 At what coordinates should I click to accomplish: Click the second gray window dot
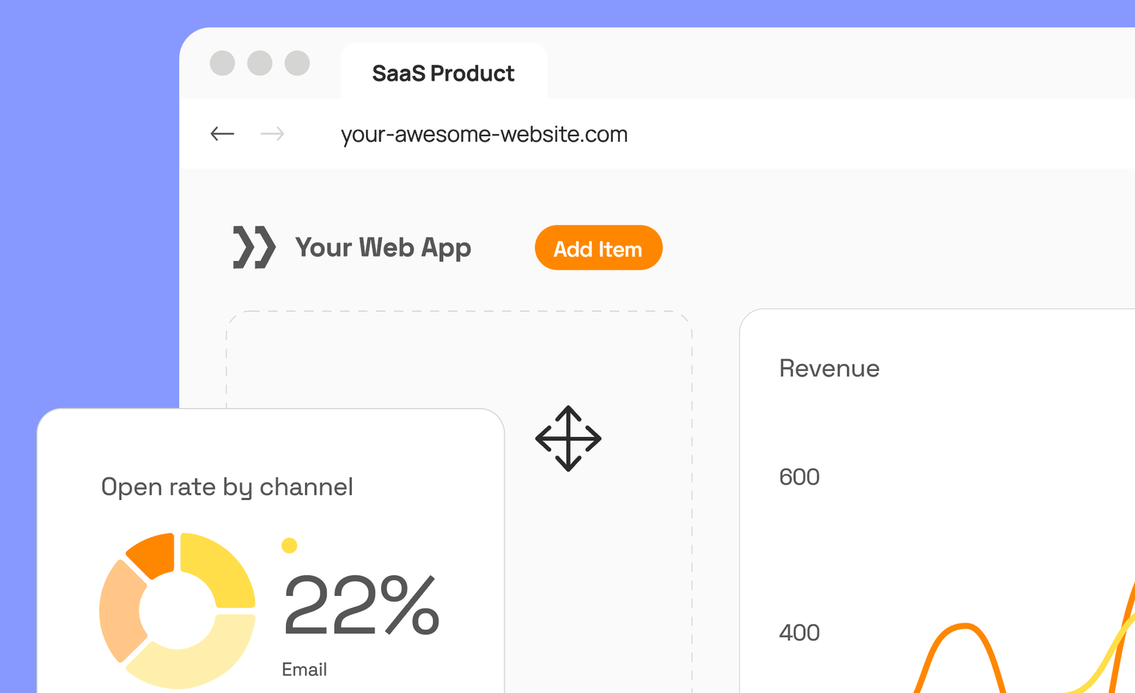pos(260,63)
